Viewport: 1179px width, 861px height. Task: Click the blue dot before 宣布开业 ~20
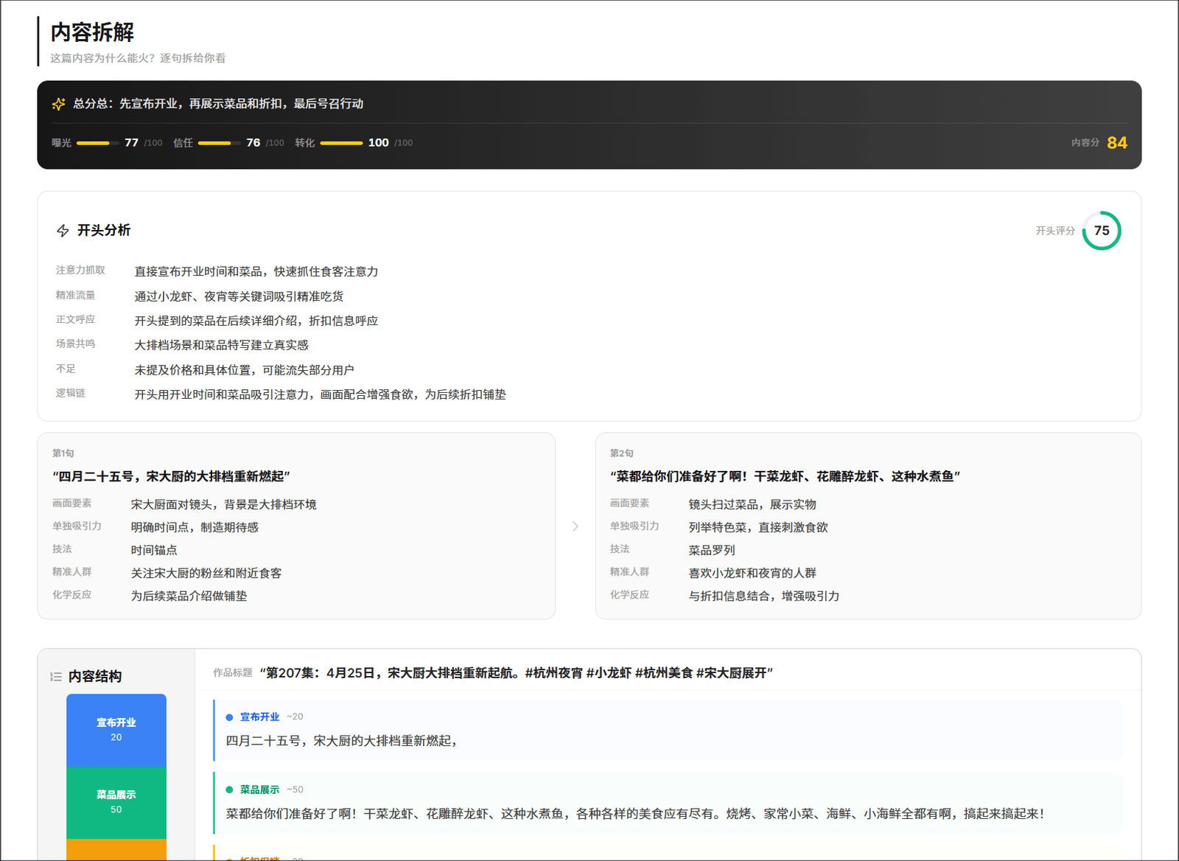229,717
